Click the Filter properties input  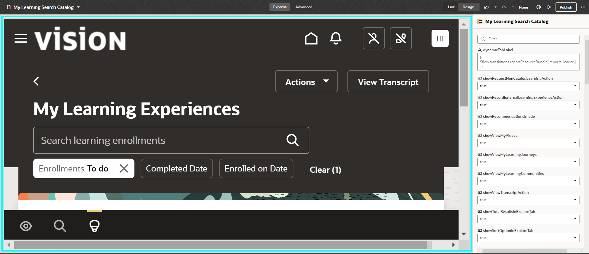(528, 39)
